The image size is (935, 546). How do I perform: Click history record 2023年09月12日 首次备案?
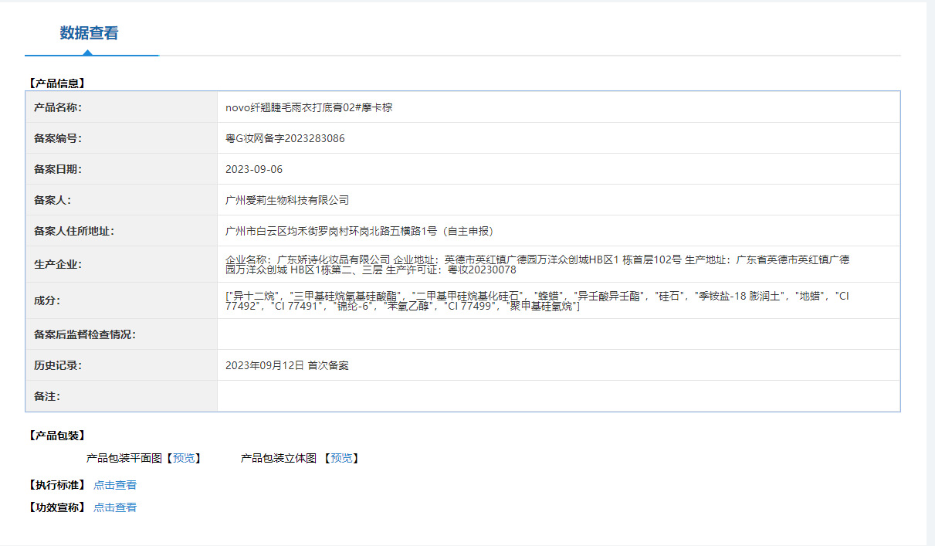coord(286,365)
